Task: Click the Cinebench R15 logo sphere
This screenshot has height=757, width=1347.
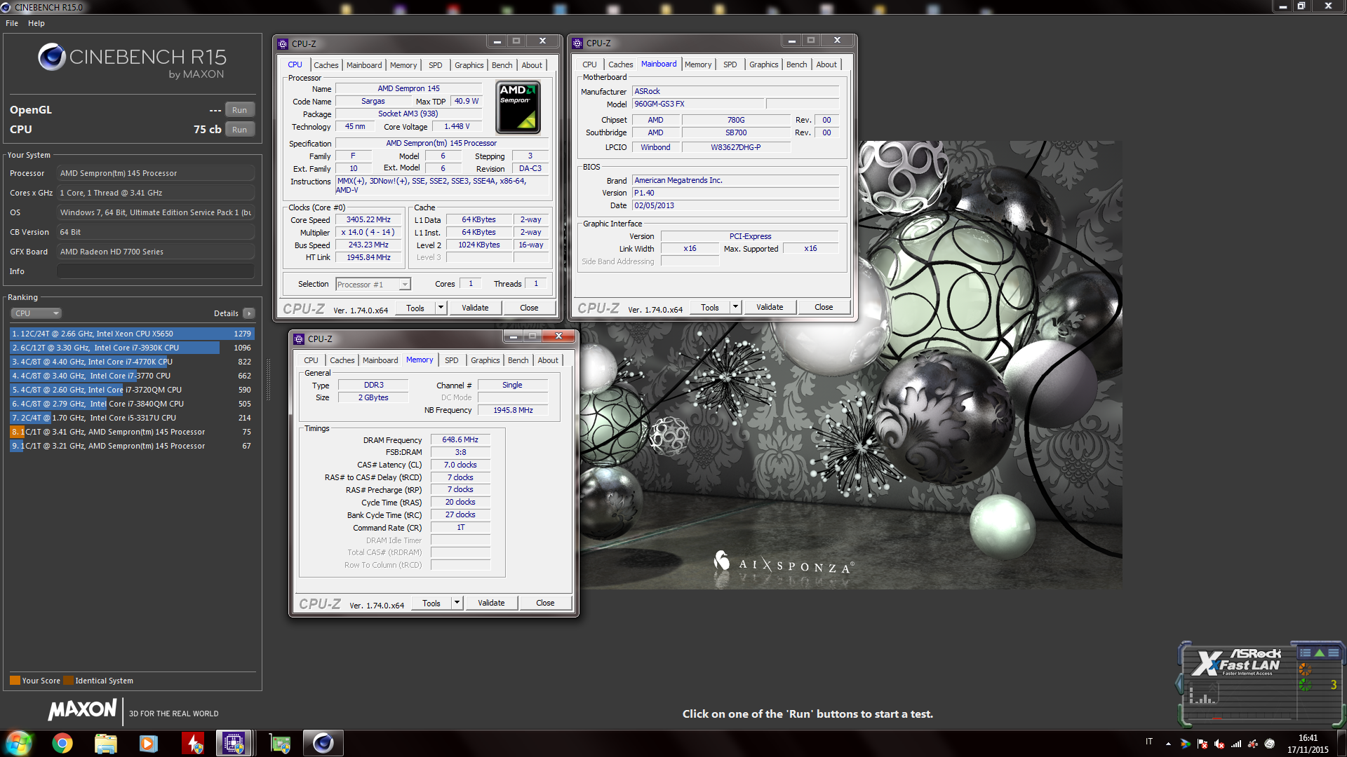Action: pos(52,57)
